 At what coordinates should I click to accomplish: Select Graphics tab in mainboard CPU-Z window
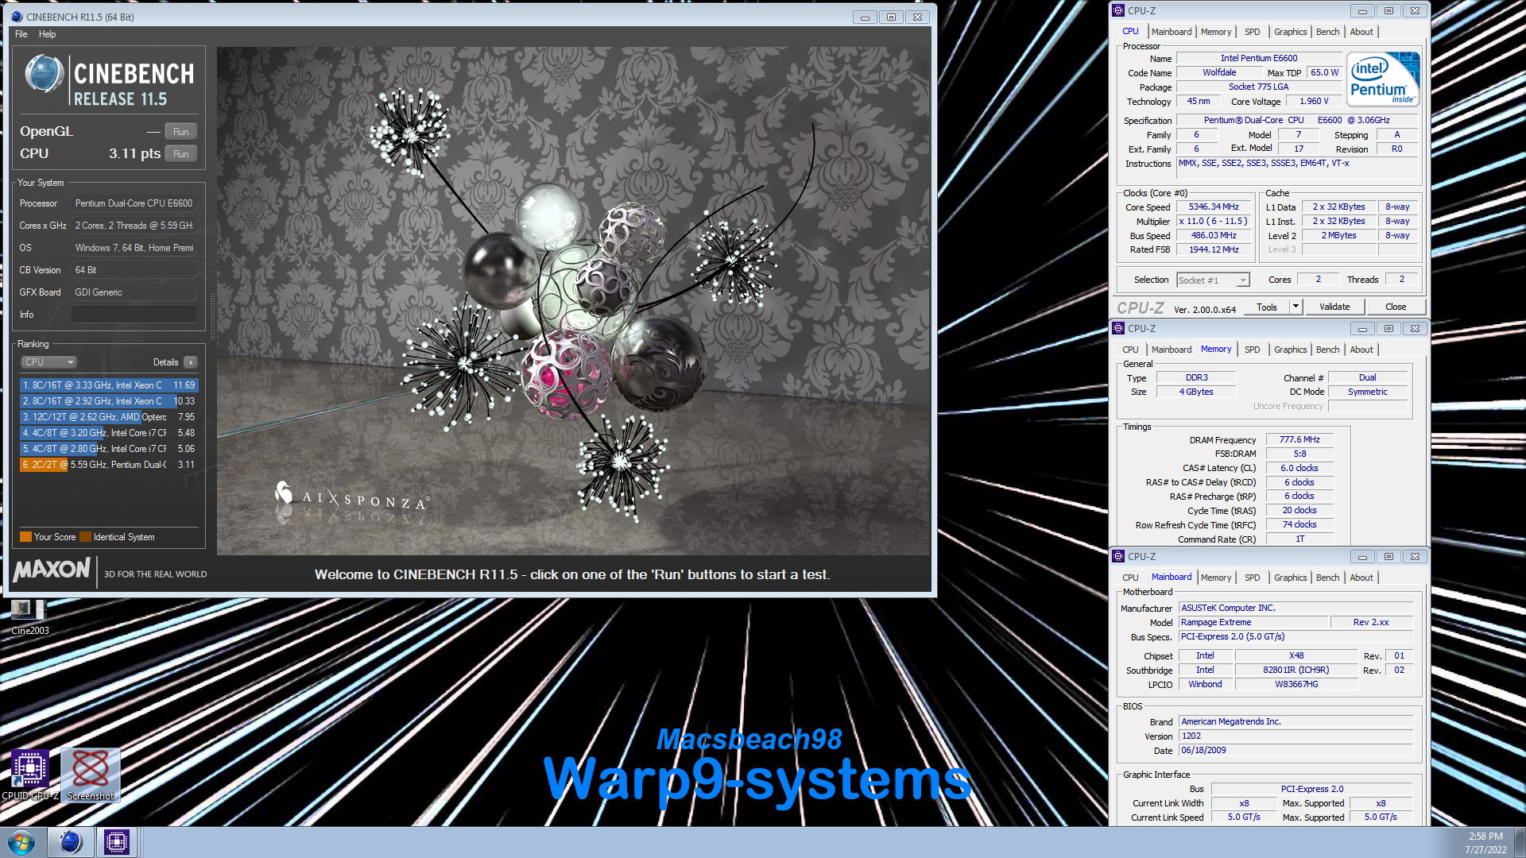1290,578
